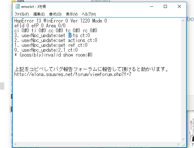The width and height of the screenshot is (194, 148).
Task: Open the ファイル(F) menu
Action: coord(22,14)
